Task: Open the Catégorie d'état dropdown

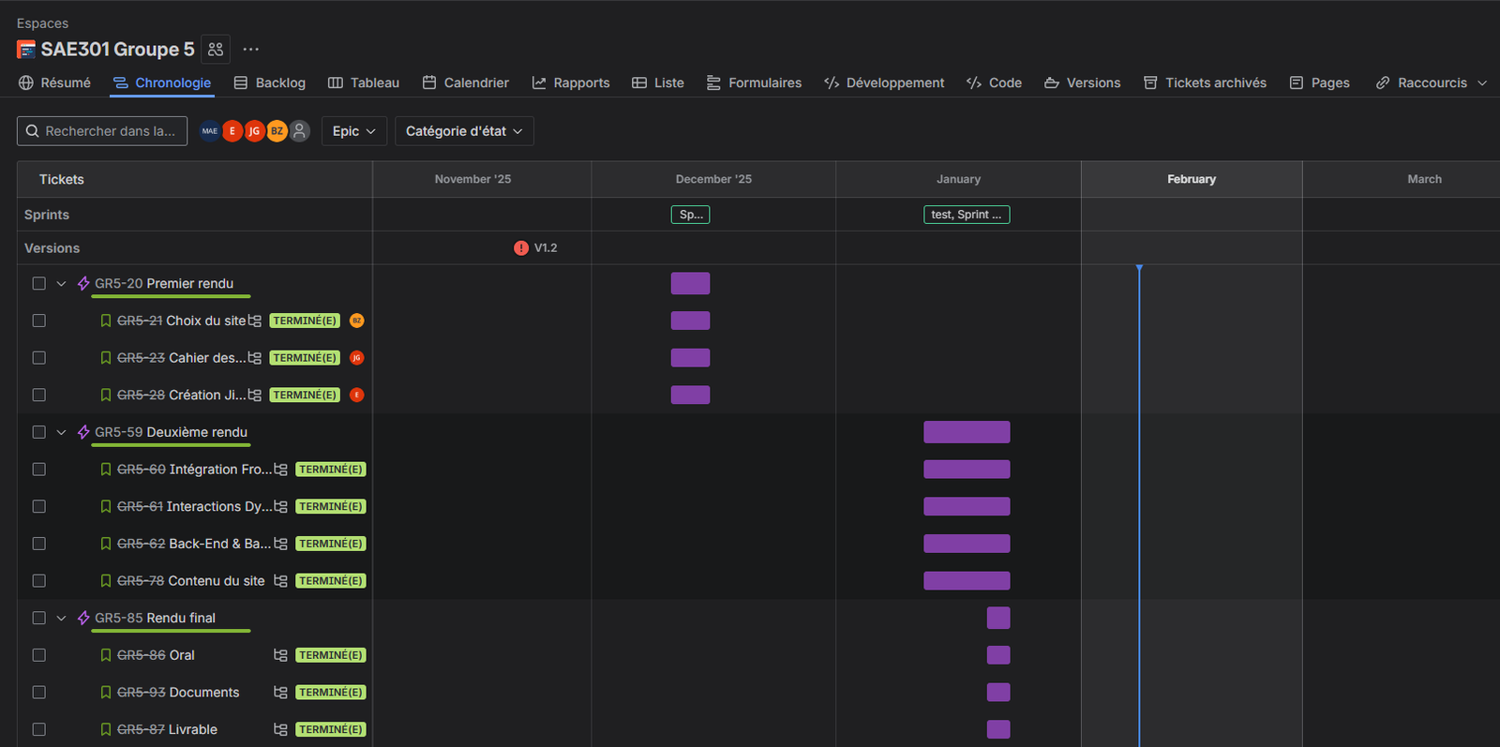Action: [x=464, y=131]
